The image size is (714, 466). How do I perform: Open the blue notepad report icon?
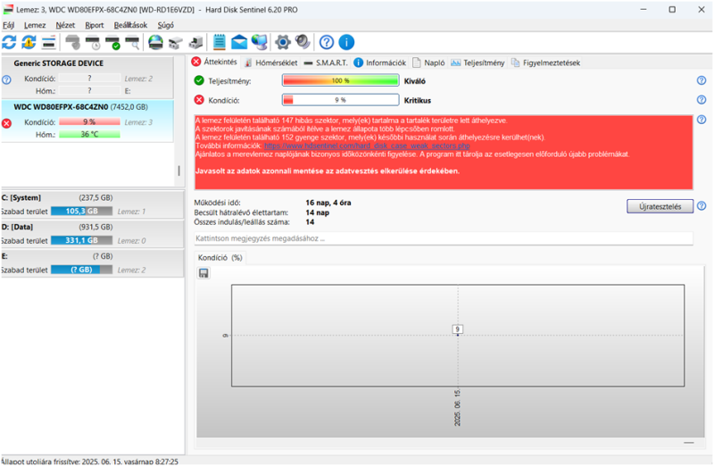[219, 42]
